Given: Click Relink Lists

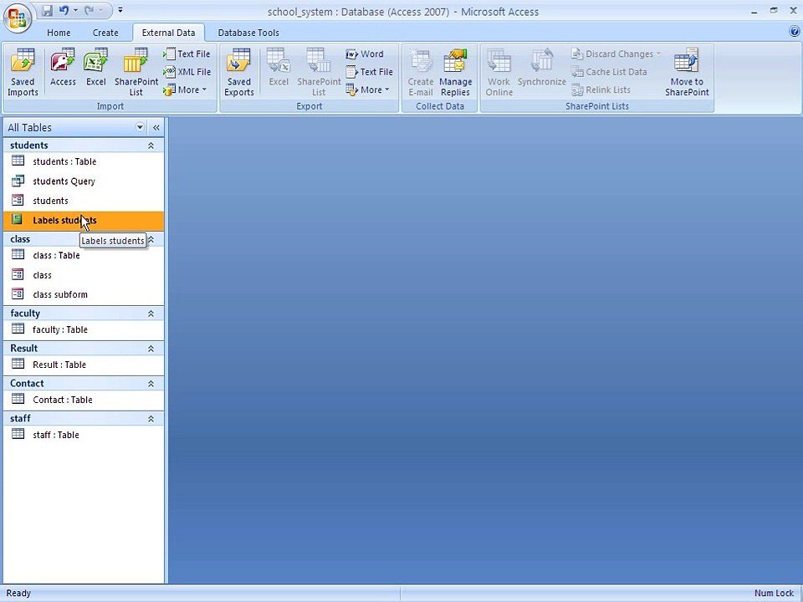Looking at the screenshot, I should 601,89.
